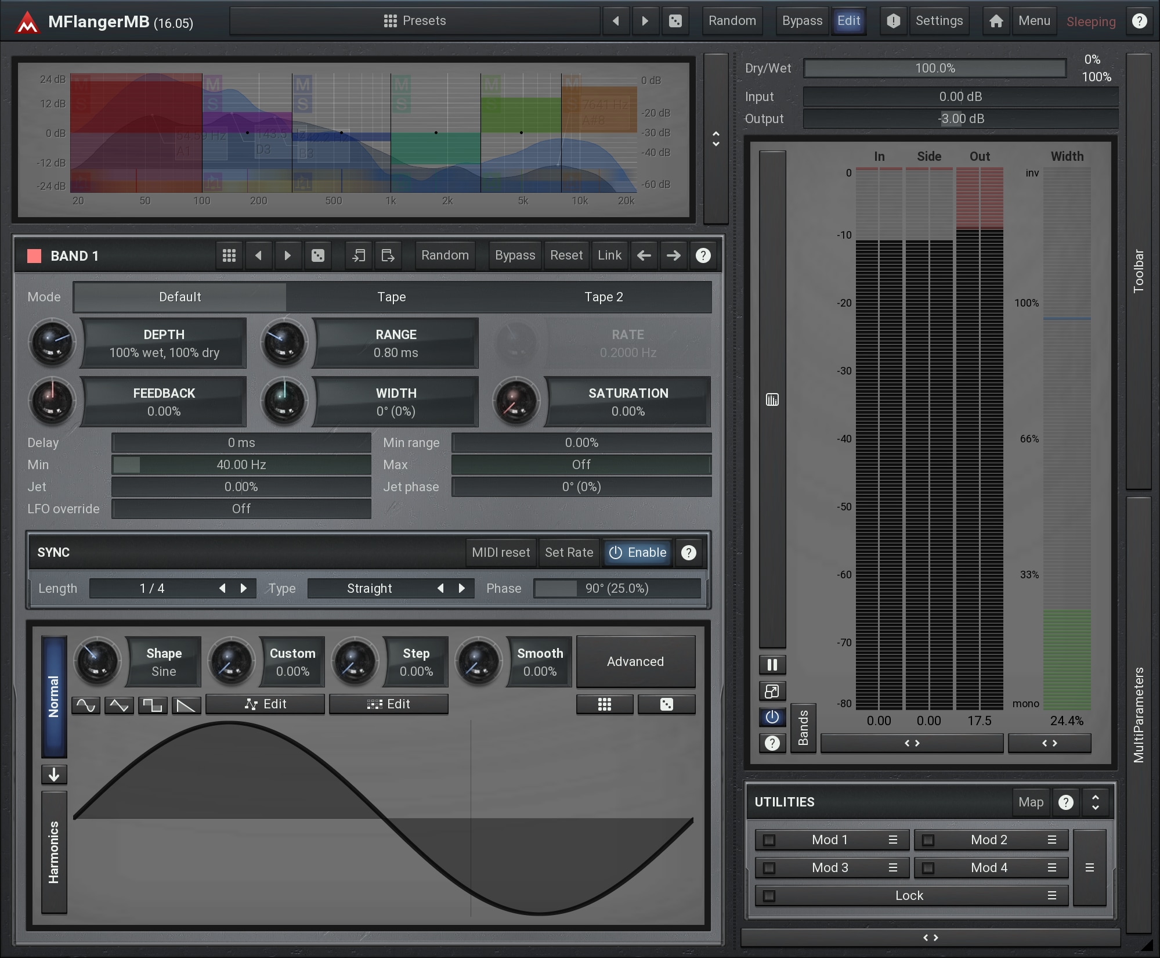Load previous global preset arrow
Viewport: 1160px width, 958px height.
(x=616, y=21)
